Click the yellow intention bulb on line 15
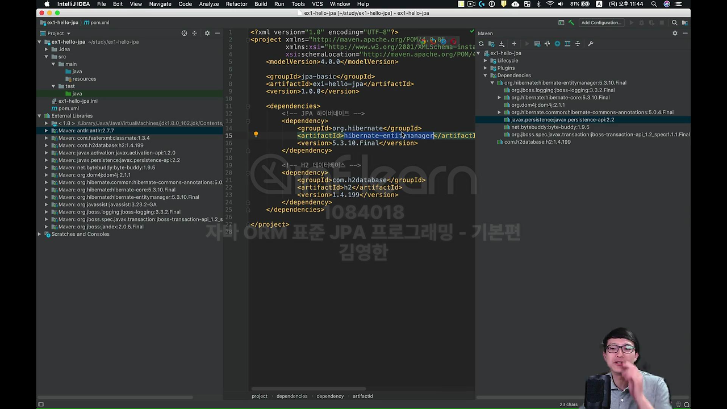 pos(256,135)
